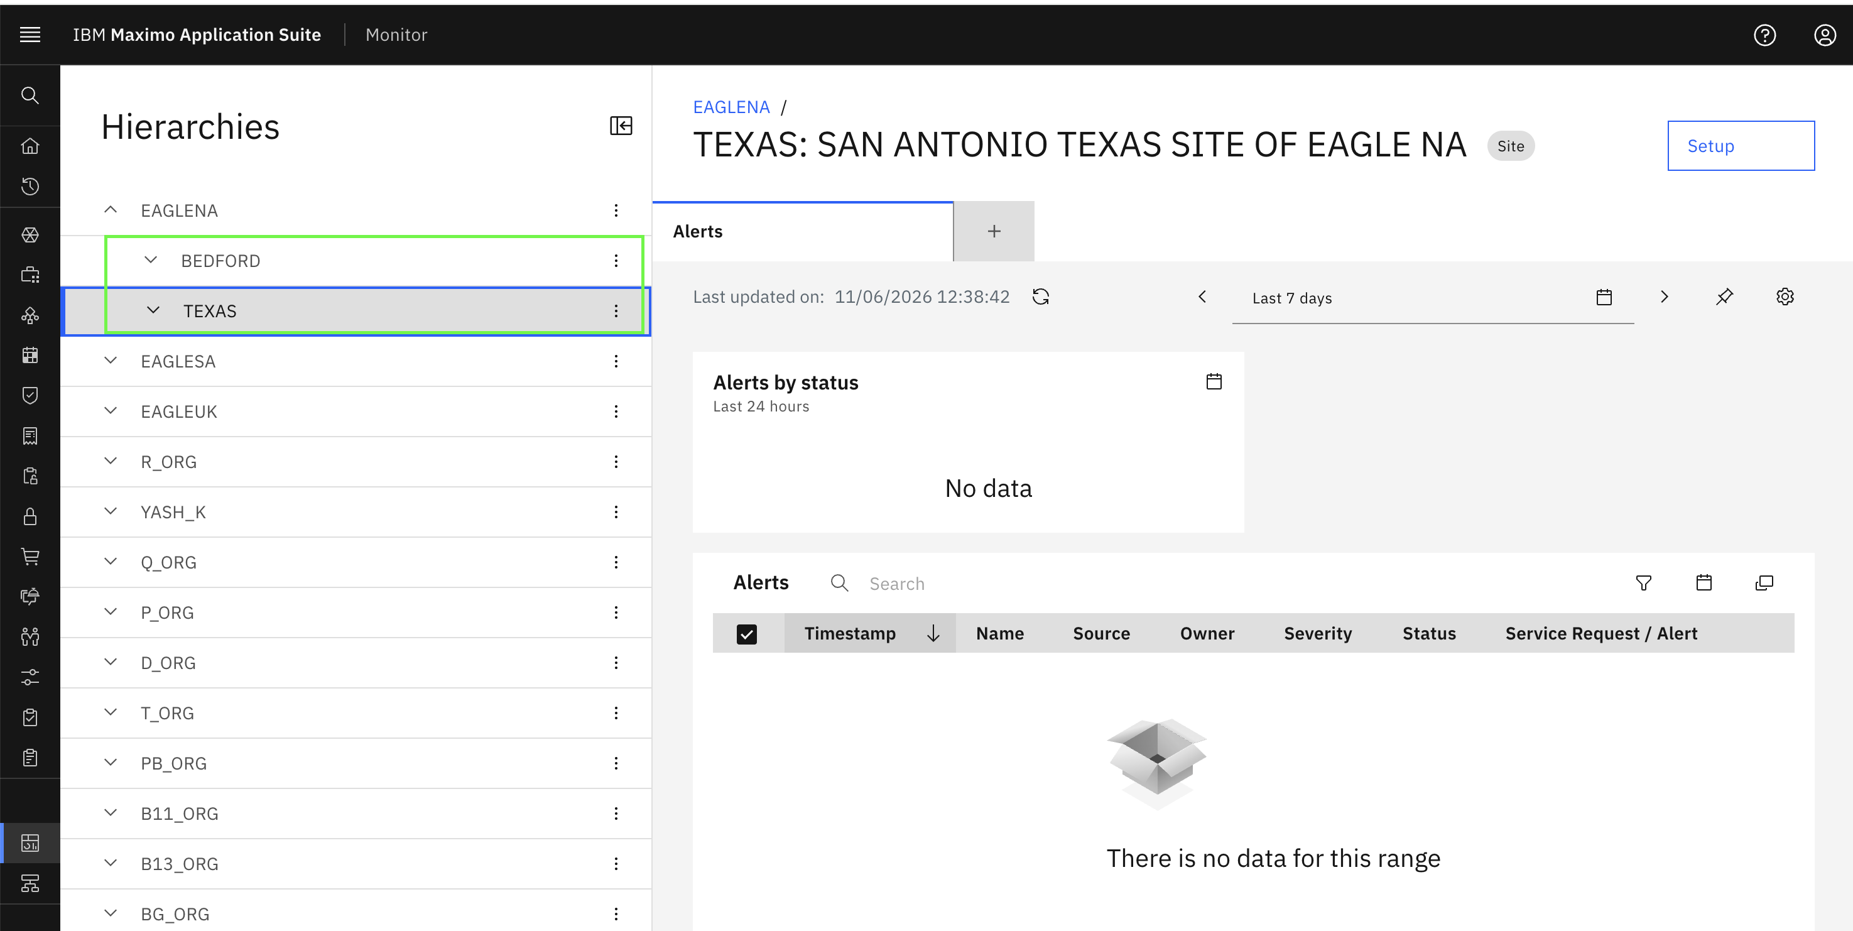Sort by Timestamp column
Image resolution: width=1853 pixels, height=931 pixels.
(x=871, y=634)
